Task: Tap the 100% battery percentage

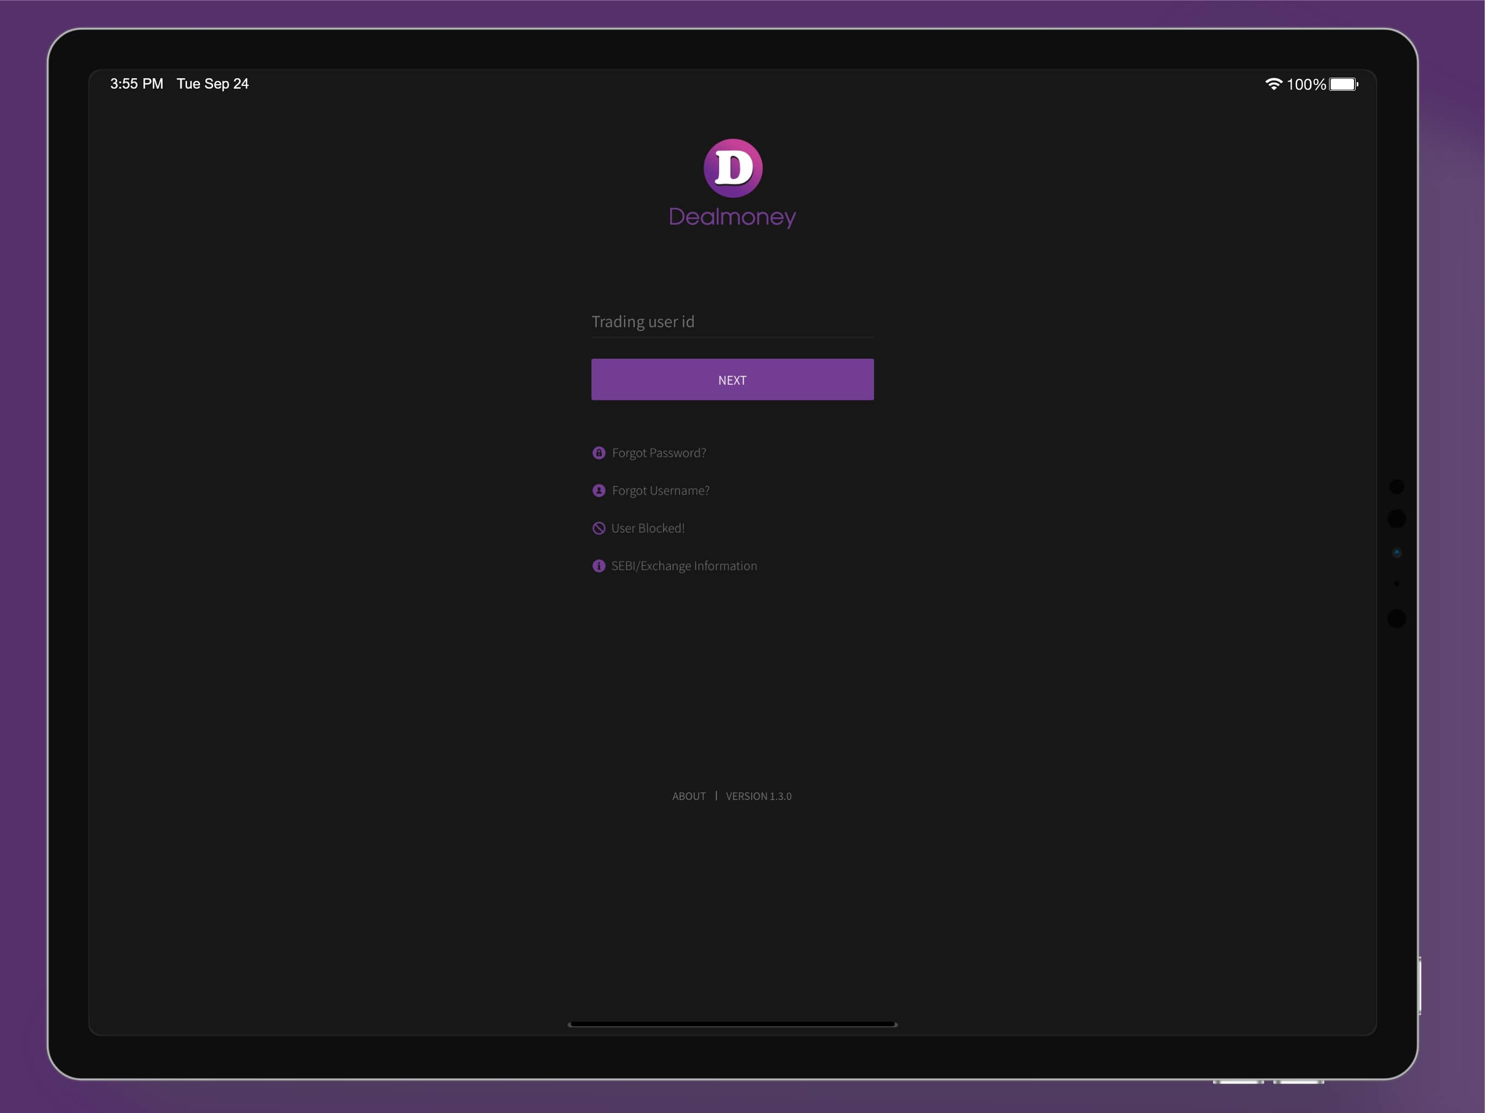Action: (x=1306, y=85)
